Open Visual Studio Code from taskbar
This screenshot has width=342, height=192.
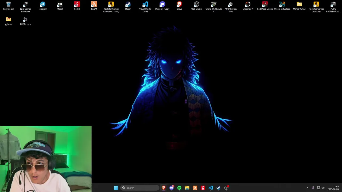(x=211, y=188)
